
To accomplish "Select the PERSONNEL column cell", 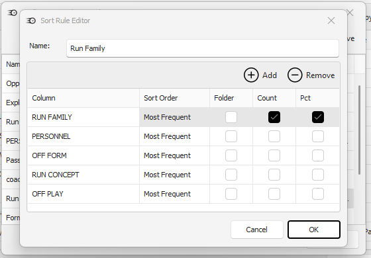I will click(83, 136).
